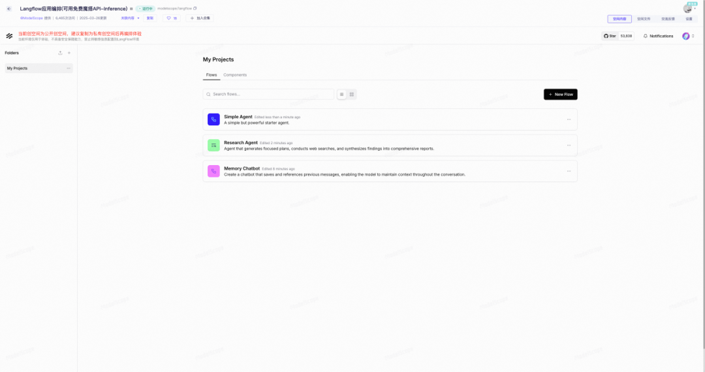The height and width of the screenshot is (372, 705).
Task: Click the Simple Agent blue icon
Action: [x=213, y=119]
